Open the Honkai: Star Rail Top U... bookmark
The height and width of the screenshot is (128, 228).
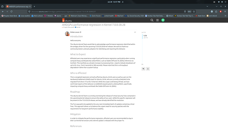point(184,16)
